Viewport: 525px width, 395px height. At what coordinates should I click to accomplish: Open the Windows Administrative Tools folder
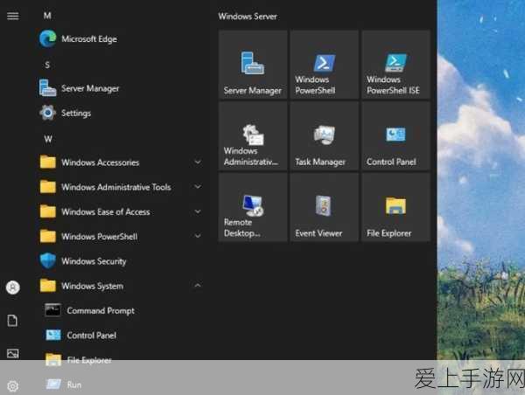click(x=120, y=187)
